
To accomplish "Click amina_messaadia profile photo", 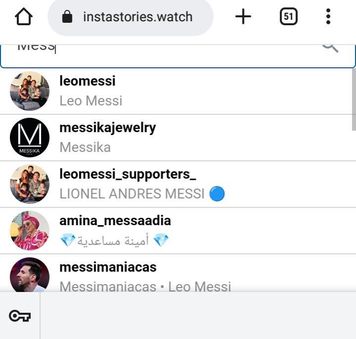I will (30, 231).
